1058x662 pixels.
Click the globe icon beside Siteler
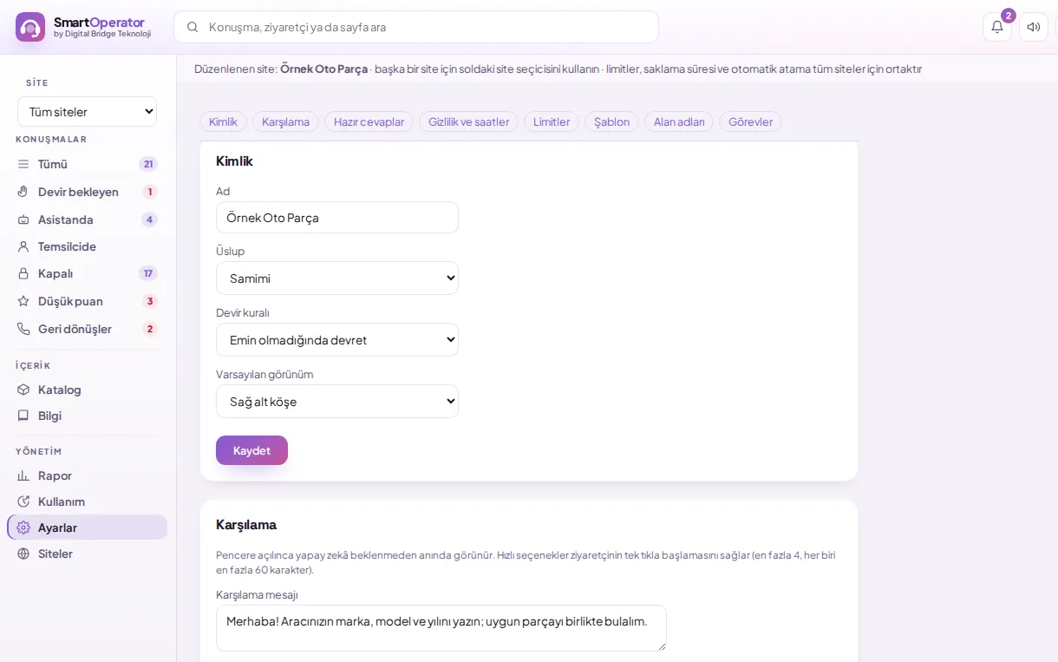(23, 554)
